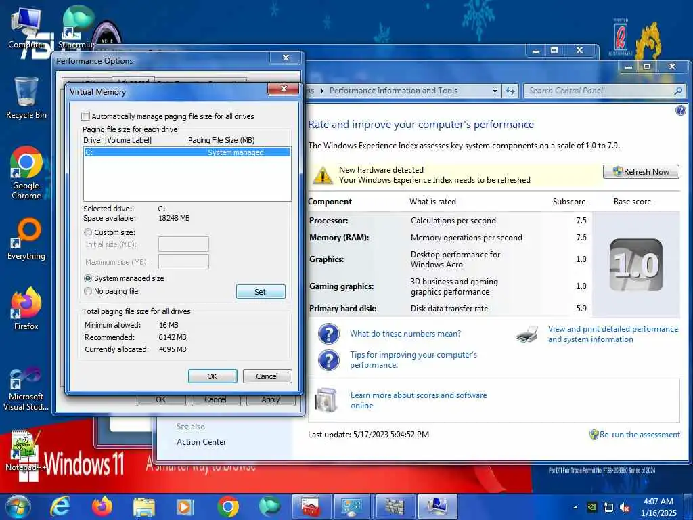Open Windows Media Player taskbar icon
The height and width of the screenshot is (520, 693).
(x=185, y=507)
